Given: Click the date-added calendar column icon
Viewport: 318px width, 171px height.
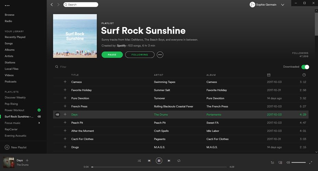Looking at the screenshot, I should [x=269, y=75].
